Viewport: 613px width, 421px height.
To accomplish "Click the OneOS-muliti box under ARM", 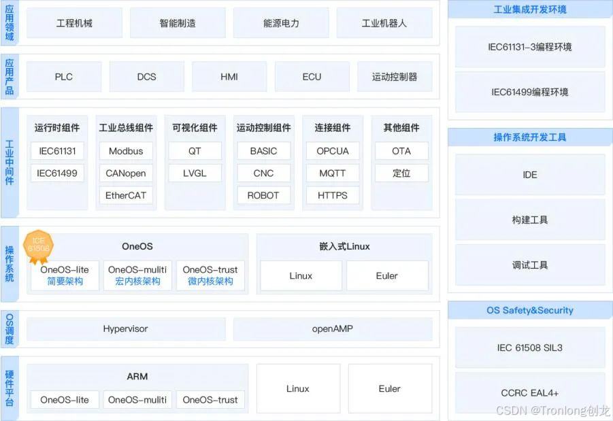I will [137, 400].
